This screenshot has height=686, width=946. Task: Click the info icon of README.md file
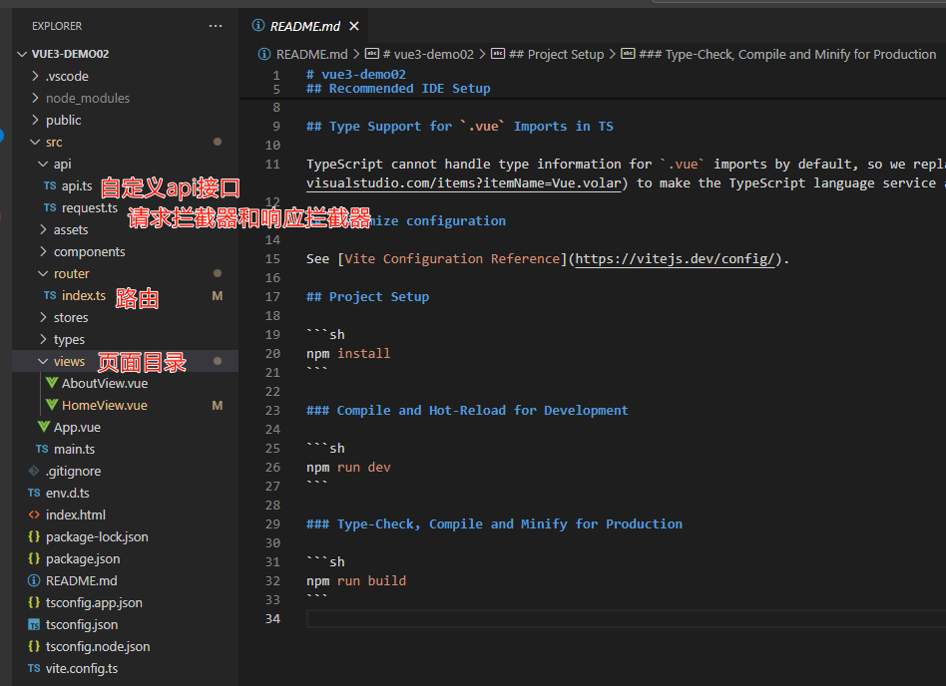tap(34, 580)
